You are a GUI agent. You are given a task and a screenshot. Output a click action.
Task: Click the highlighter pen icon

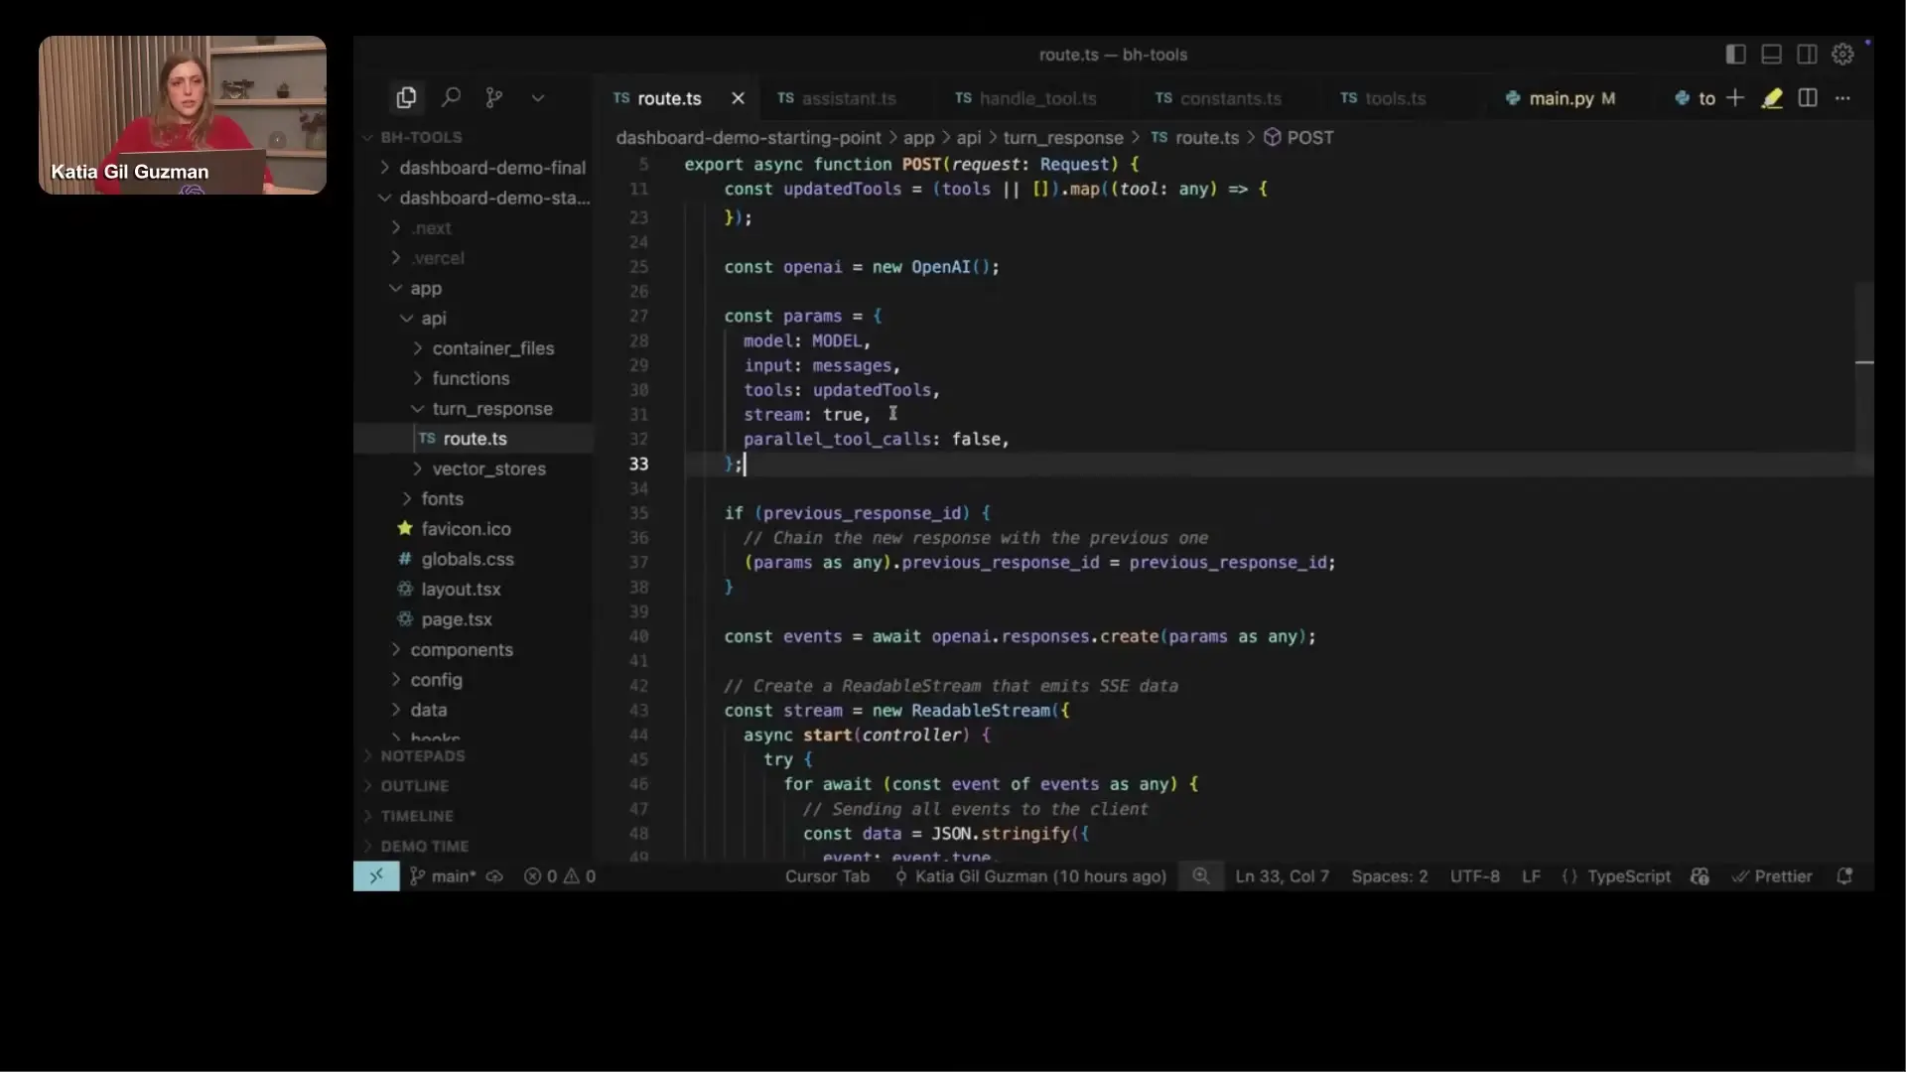coord(1772,97)
